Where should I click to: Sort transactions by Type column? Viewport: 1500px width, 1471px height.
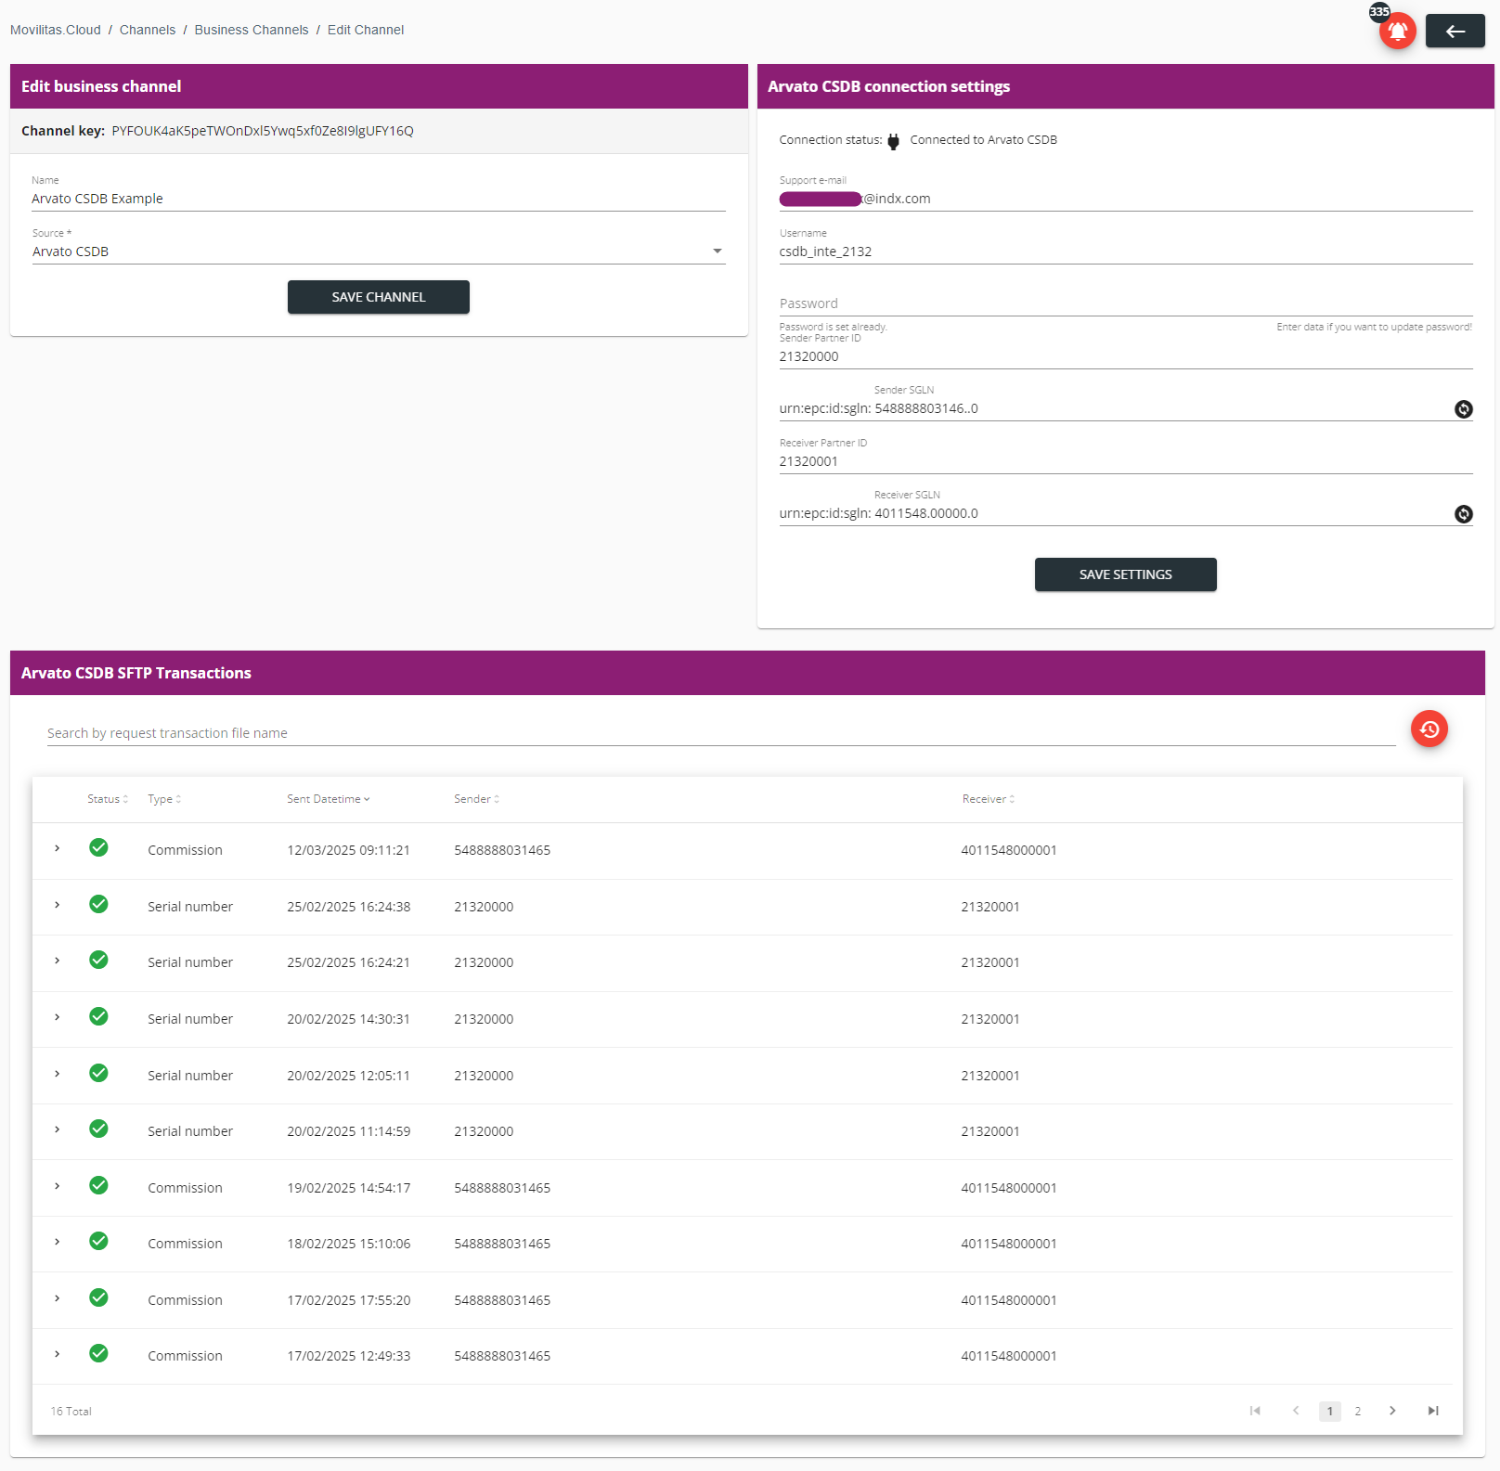pyautogui.click(x=164, y=799)
